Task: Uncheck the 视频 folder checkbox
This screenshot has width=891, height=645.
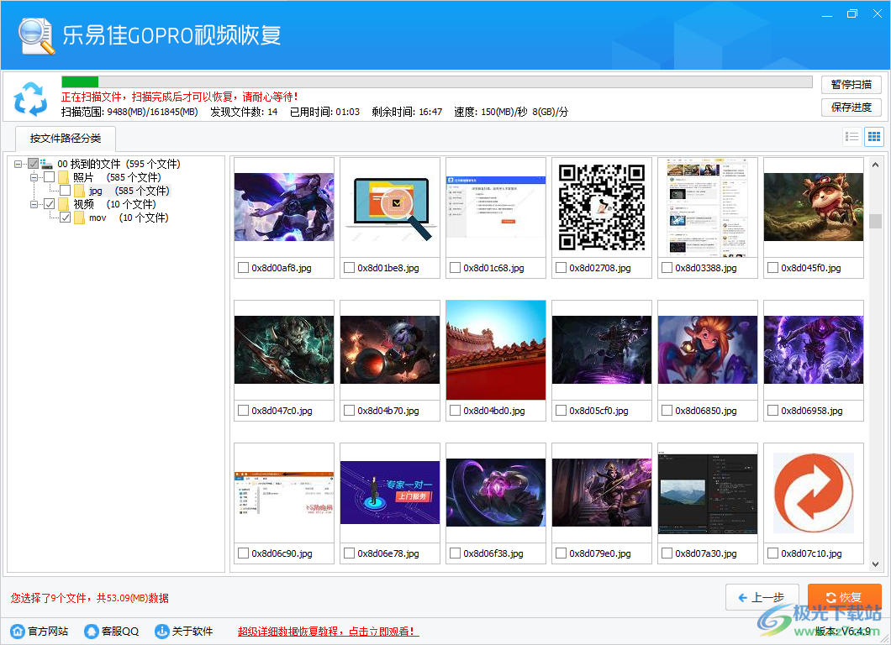Action: 50,204
